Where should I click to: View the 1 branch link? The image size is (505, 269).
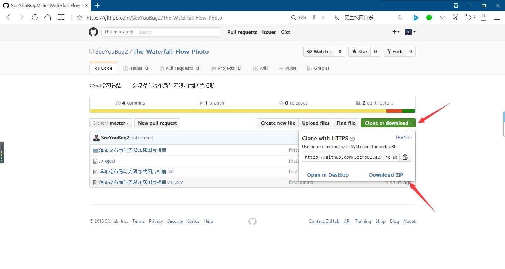[211, 103]
